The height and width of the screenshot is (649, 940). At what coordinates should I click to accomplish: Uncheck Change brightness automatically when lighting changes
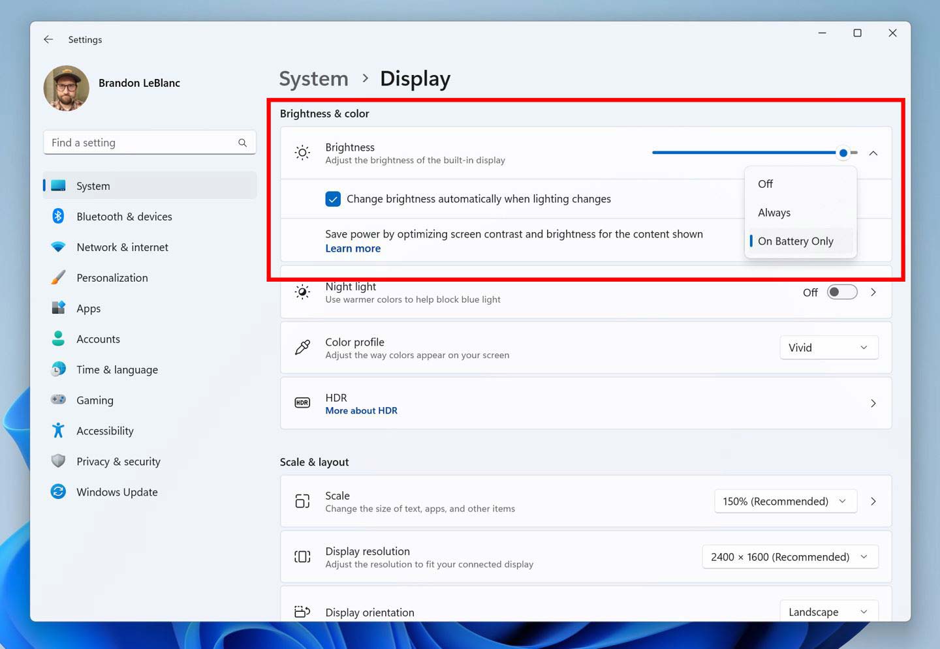pos(334,199)
